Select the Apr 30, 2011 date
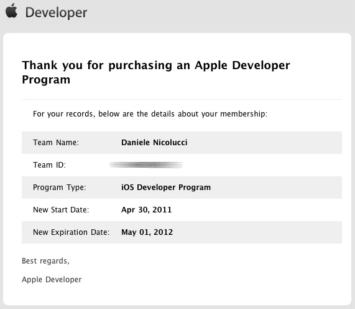Viewport: 355px width, 309px height. [x=147, y=210]
